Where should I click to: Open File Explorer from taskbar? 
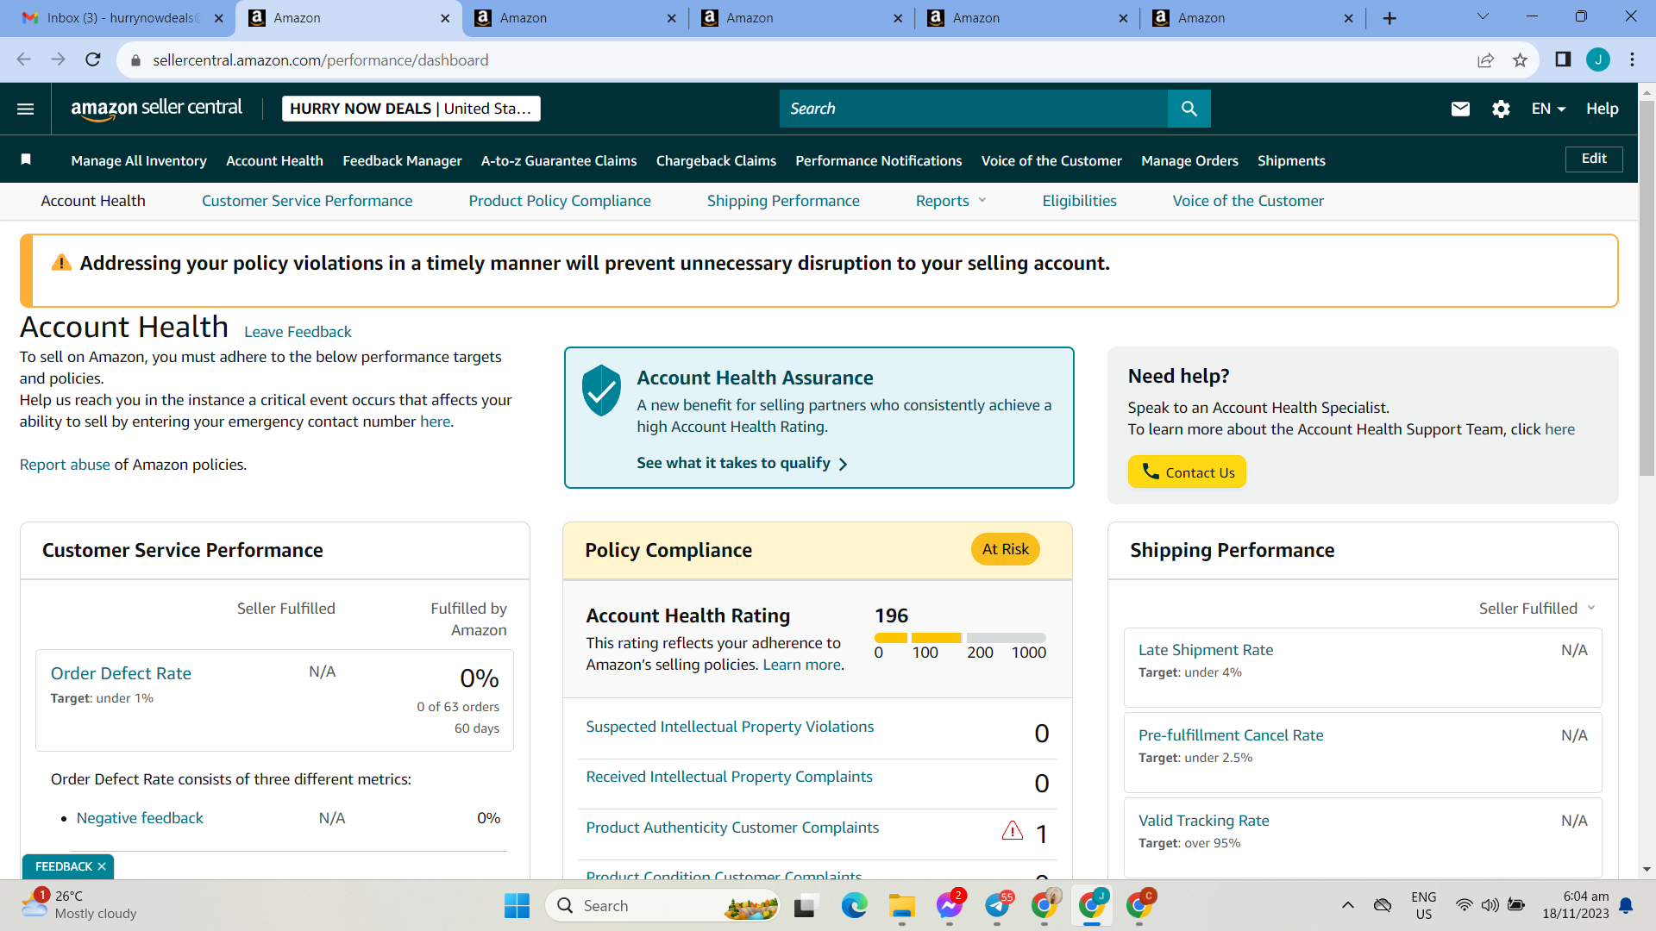coord(901,905)
